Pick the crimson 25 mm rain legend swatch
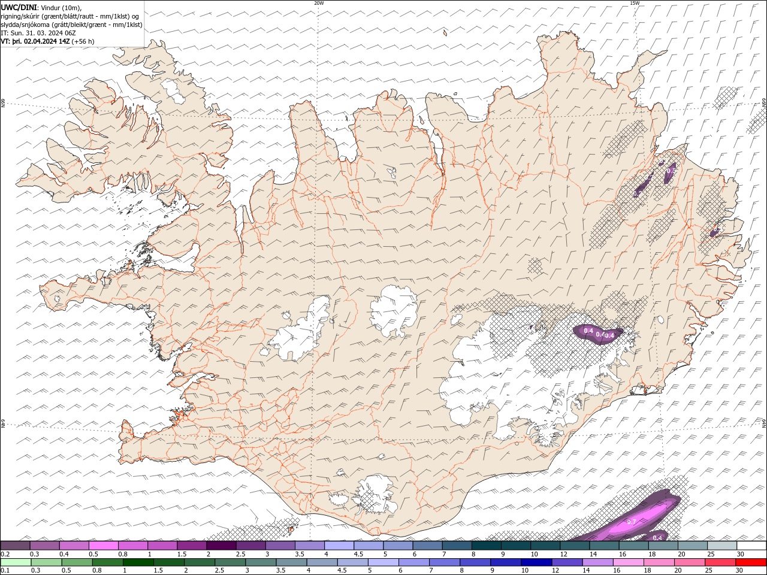Viewport: 767px width, 575px height. 720,562
